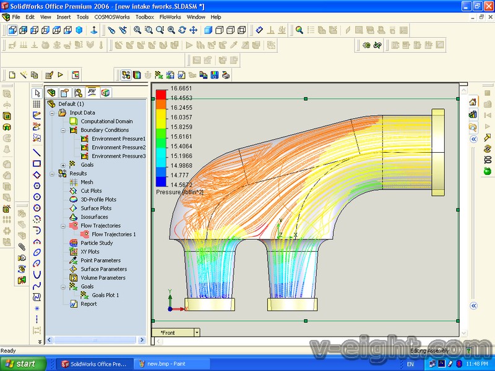Switch to the FloWorks FW analysis tab

pos(92,92)
